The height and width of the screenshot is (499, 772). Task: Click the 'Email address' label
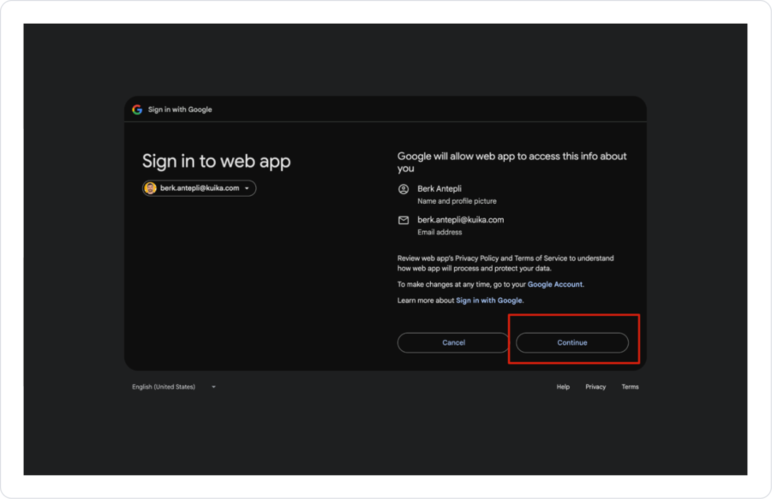pos(440,232)
